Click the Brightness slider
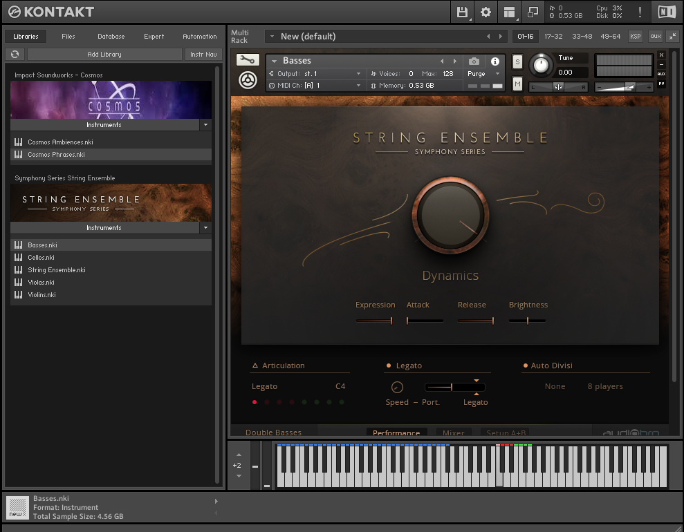The height and width of the screenshot is (532, 684). click(x=527, y=321)
